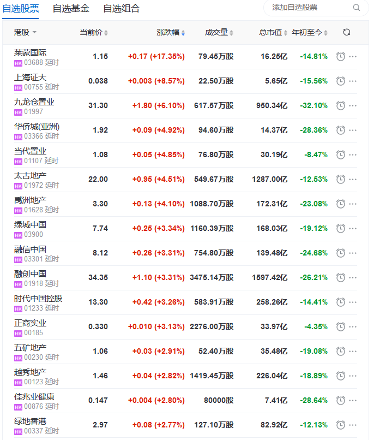
Task: Set price alert for 当代置业
Action: tap(340, 155)
